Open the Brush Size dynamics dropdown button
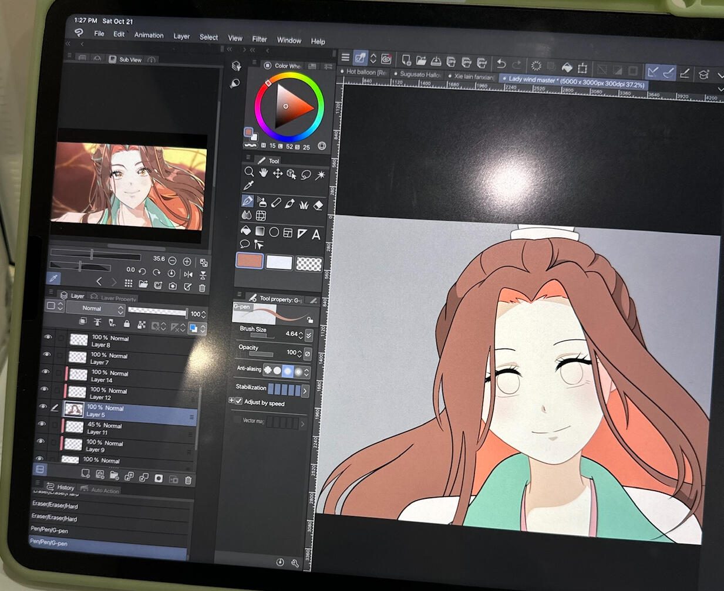The height and width of the screenshot is (591, 724). pos(309,335)
